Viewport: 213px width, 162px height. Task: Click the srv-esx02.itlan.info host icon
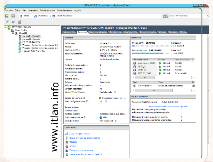19,39
